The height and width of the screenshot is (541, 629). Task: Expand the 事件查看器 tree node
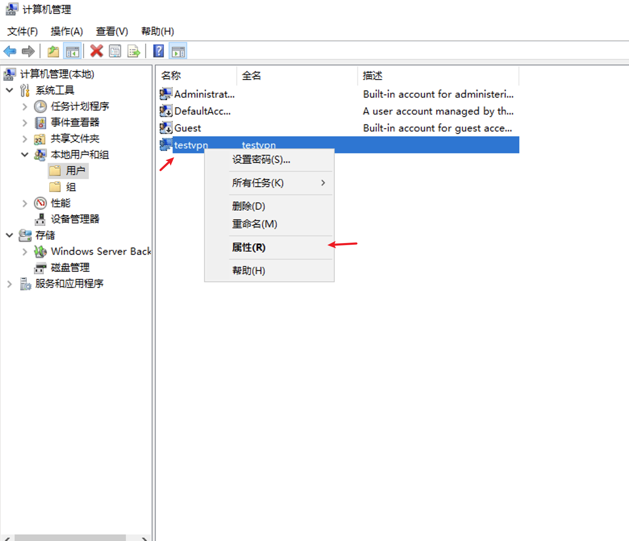pos(25,123)
